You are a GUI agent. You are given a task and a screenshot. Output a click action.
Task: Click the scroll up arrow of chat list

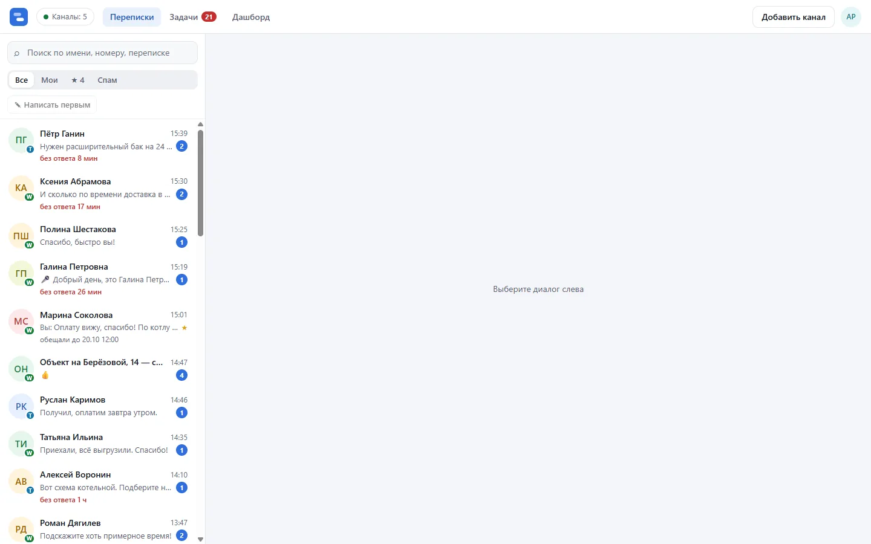[200, 125]
